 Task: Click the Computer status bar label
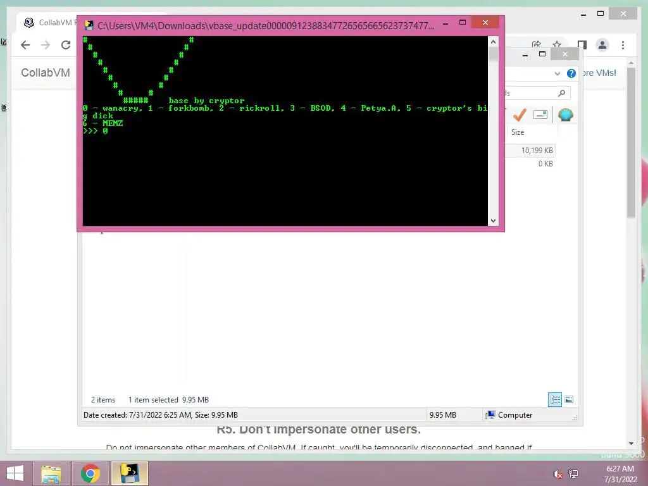515,415
